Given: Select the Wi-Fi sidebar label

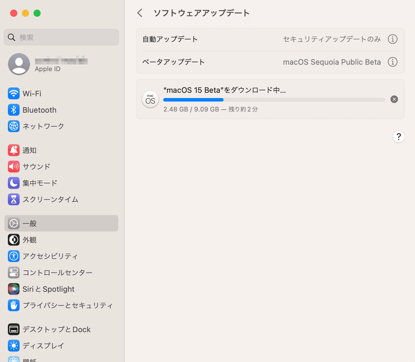Looking at the screenshot, I should (32, 94).
